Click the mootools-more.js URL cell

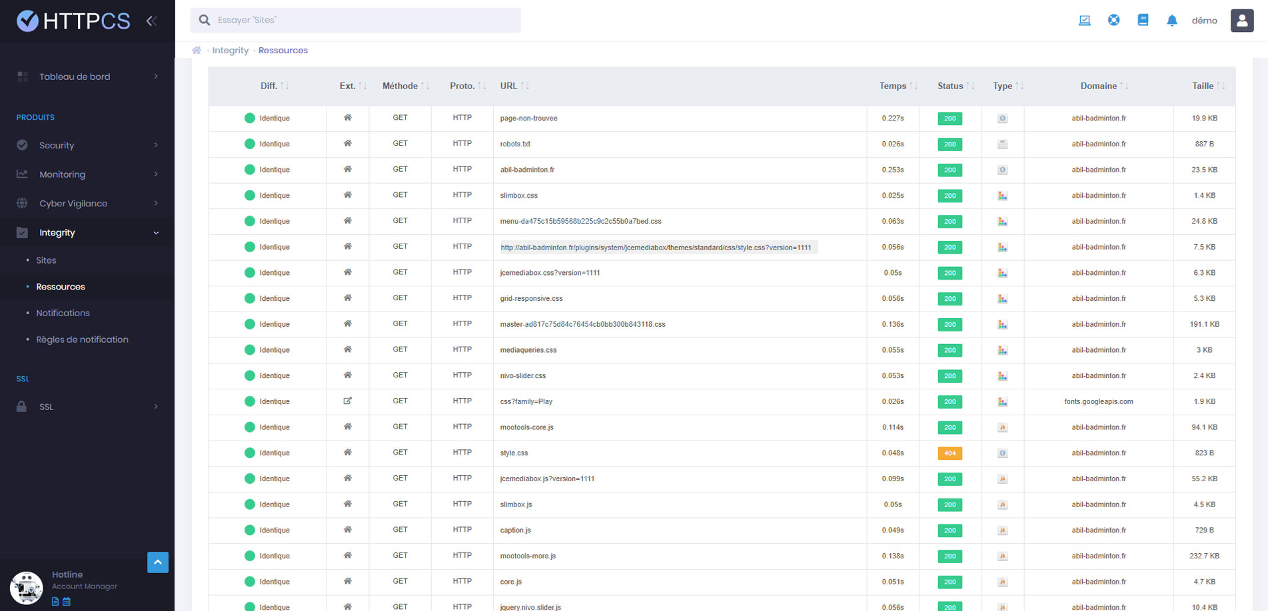coord(528,556)
